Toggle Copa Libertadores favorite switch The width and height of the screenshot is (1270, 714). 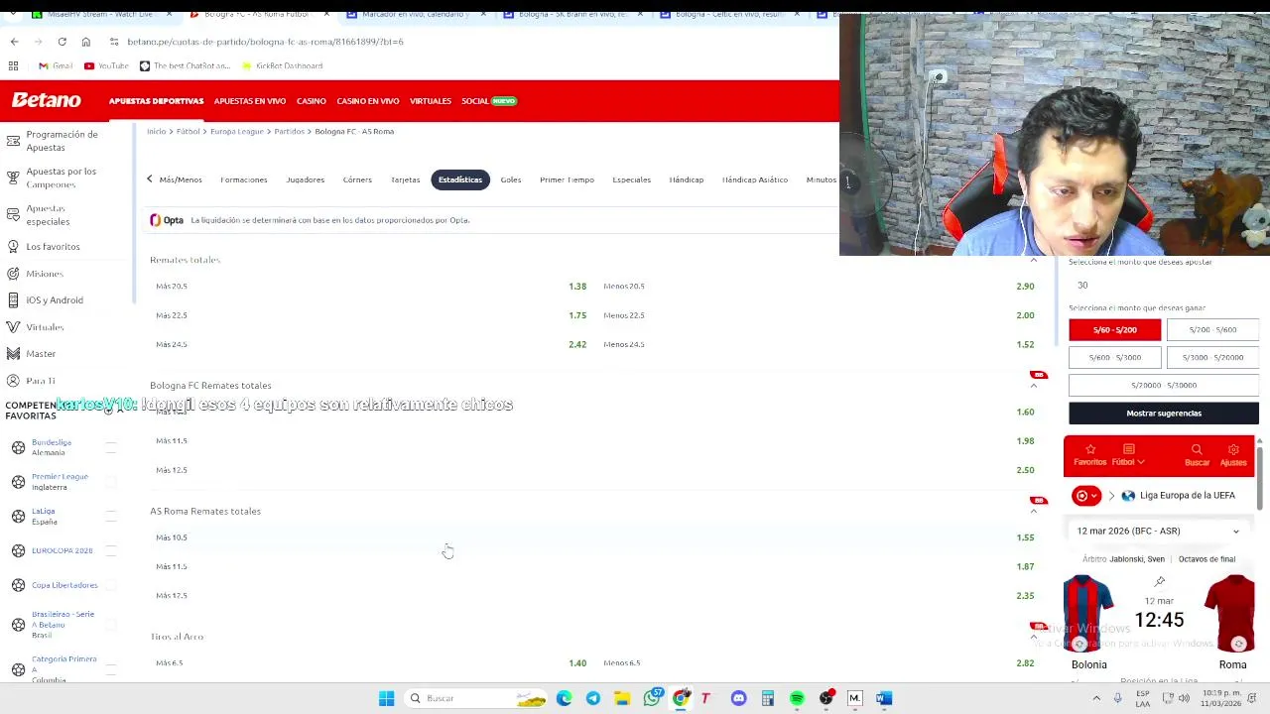(111, 585)
